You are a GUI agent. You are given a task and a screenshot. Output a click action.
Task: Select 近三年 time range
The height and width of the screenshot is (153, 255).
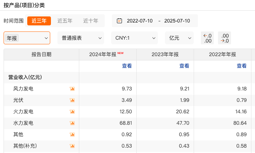[39, 21]
